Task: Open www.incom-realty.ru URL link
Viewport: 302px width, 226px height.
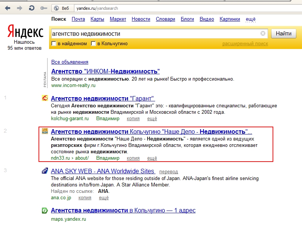Action: click(x=73, y=86)
